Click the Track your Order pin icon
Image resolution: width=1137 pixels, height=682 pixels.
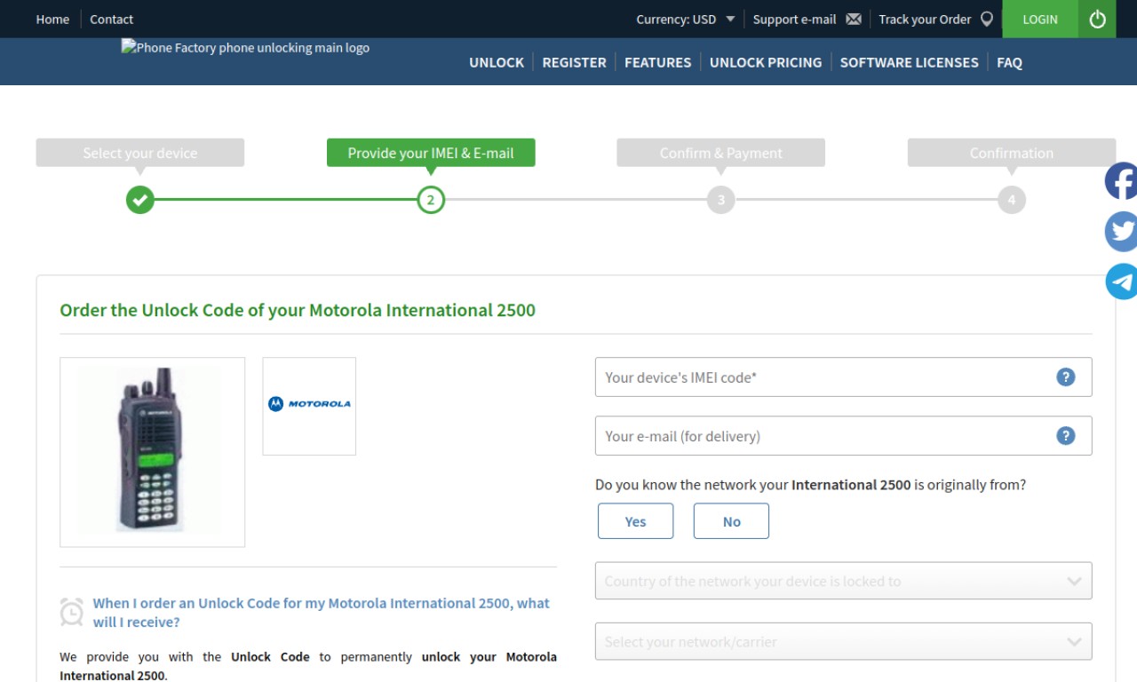[986, 19]
